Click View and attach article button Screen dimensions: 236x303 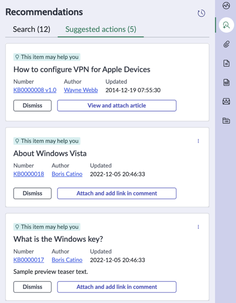coord(117,106)
